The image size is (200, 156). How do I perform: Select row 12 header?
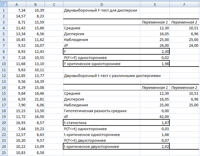[4, 76]
